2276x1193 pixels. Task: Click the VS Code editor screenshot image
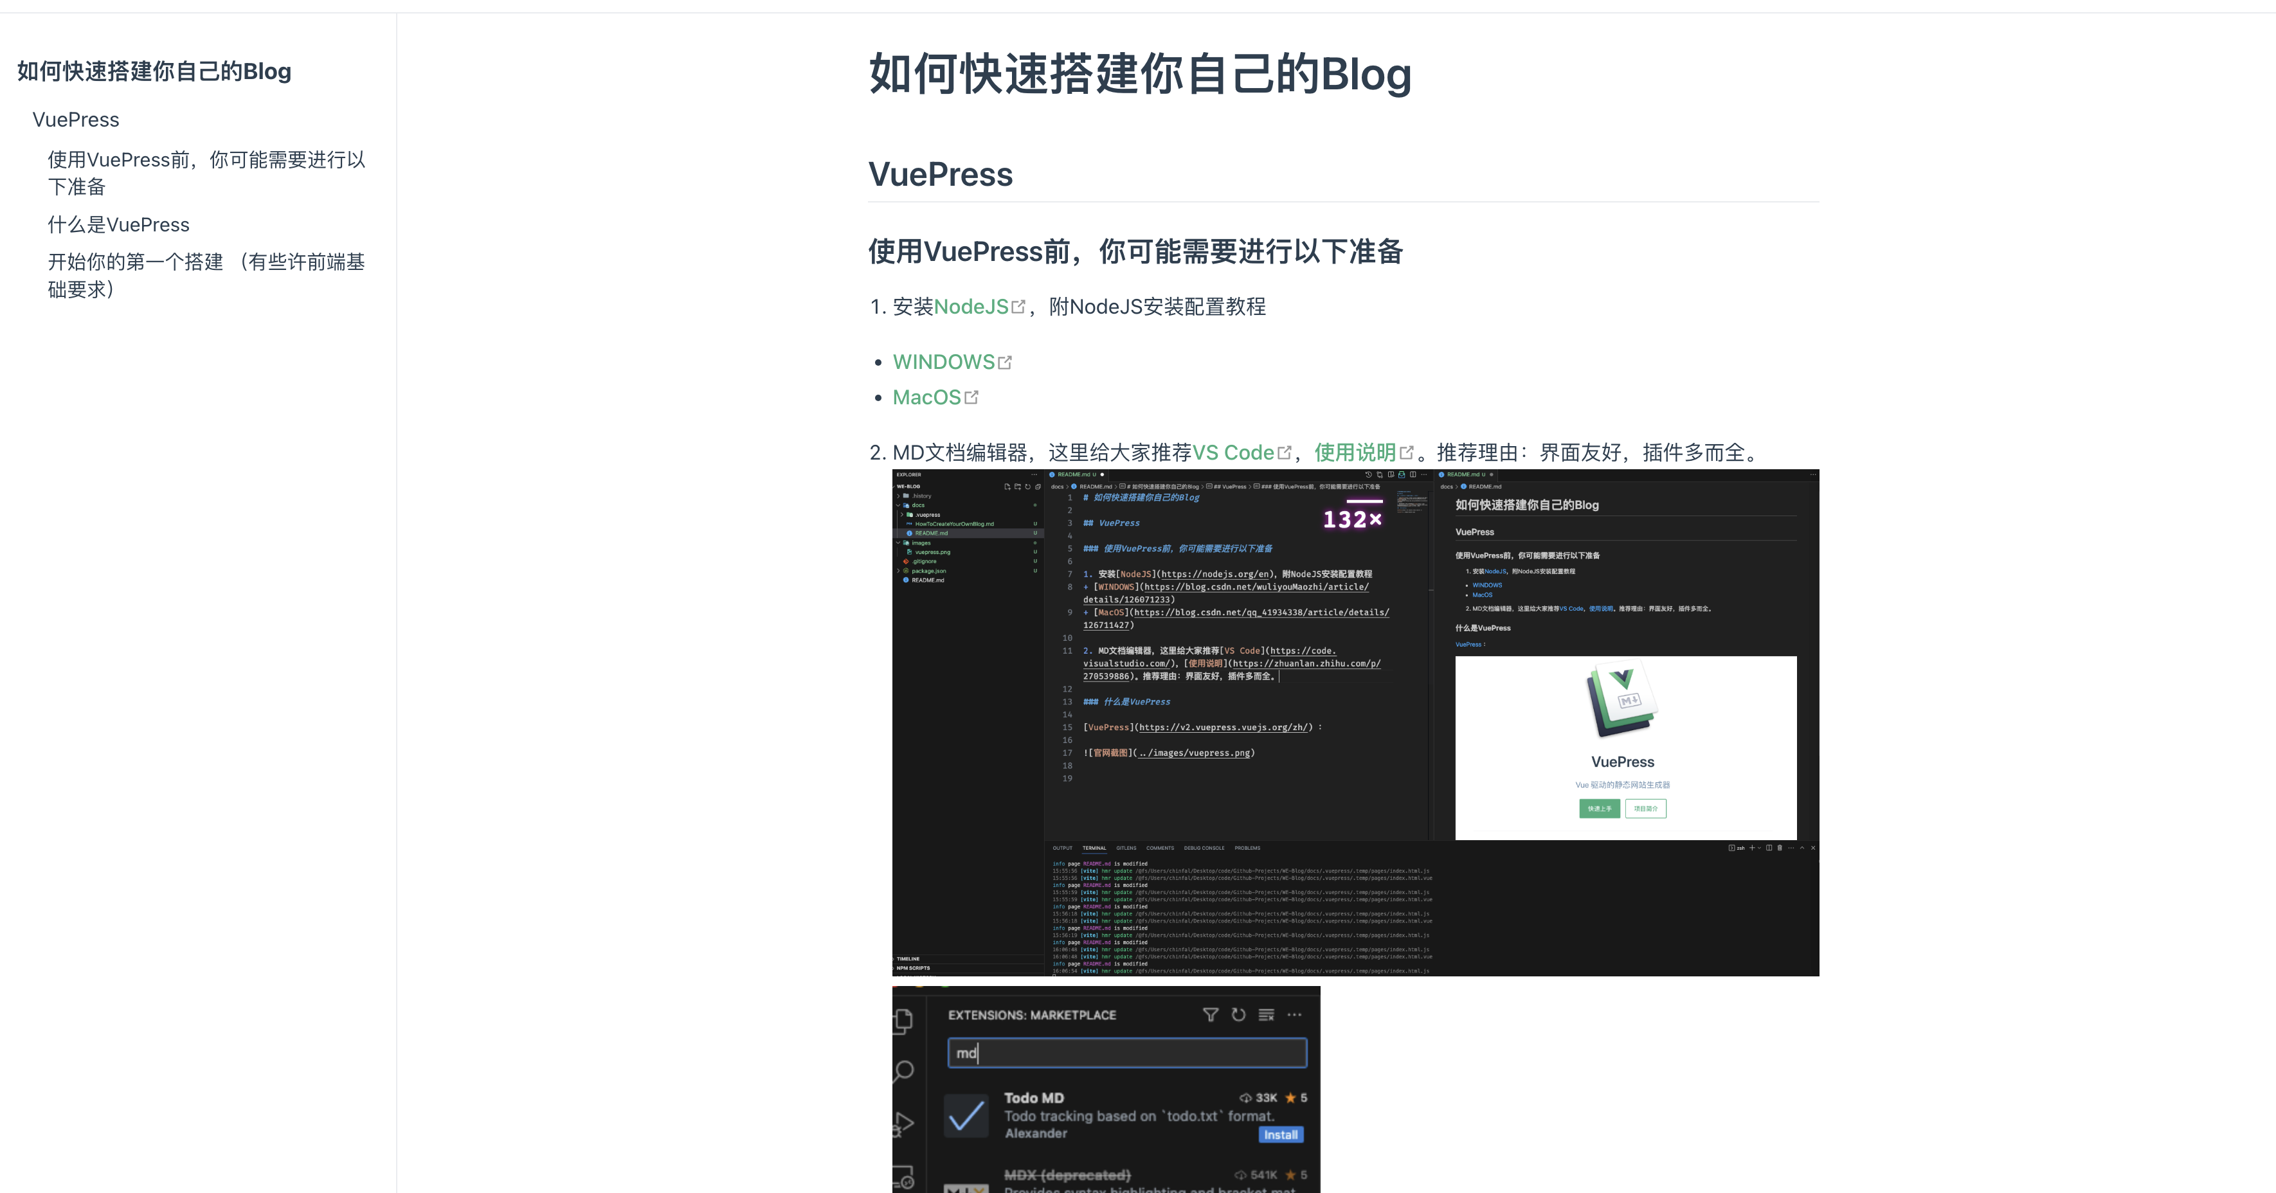click(x=1355, y=722)
